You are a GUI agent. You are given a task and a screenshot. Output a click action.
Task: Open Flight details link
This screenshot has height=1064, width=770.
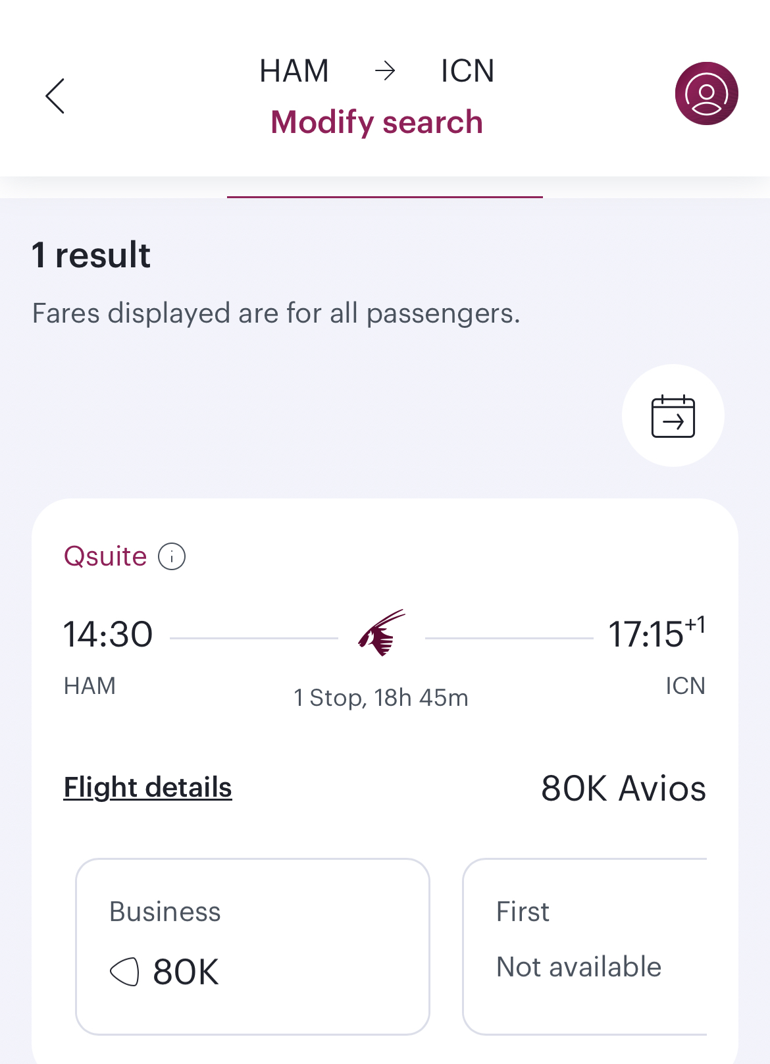click(147, 787)
